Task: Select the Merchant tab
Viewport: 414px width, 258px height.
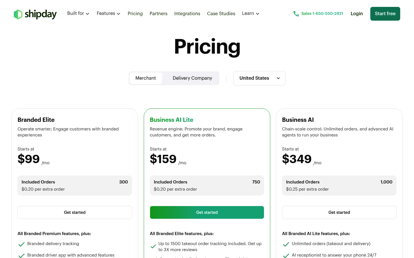Action: (x=146, y=78)
